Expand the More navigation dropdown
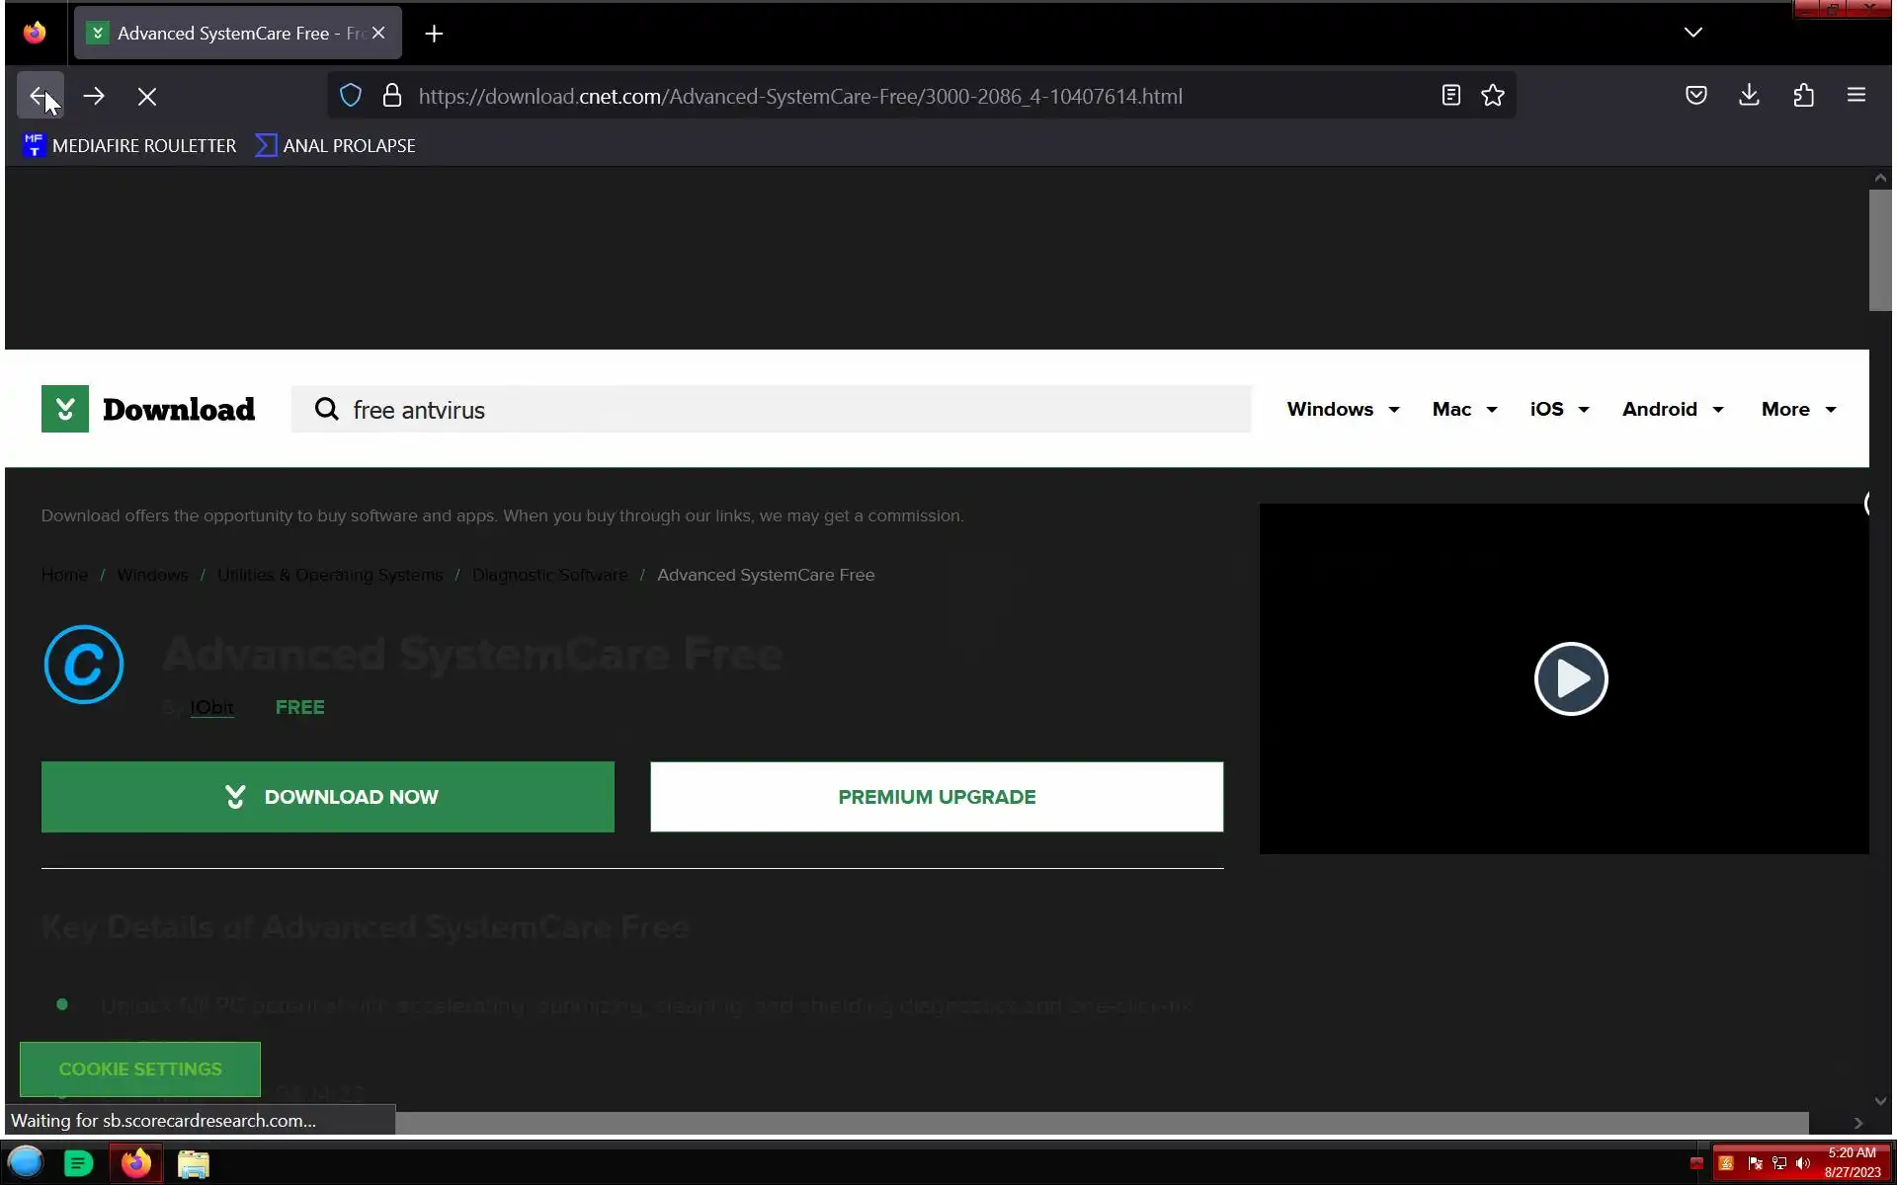Image resolution: width=1897 pixels, height=1185 pixels. (1798, 409)
